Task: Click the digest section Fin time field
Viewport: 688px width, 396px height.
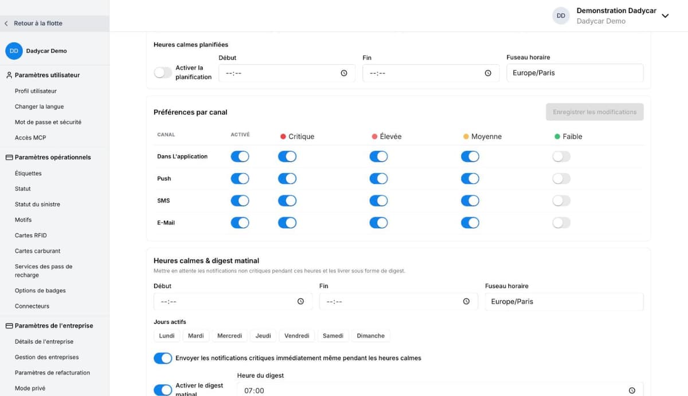Action: pos(398,302)
